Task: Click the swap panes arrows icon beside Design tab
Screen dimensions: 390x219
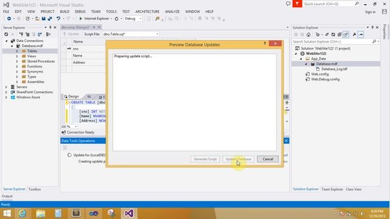Action: click(89, 97)
